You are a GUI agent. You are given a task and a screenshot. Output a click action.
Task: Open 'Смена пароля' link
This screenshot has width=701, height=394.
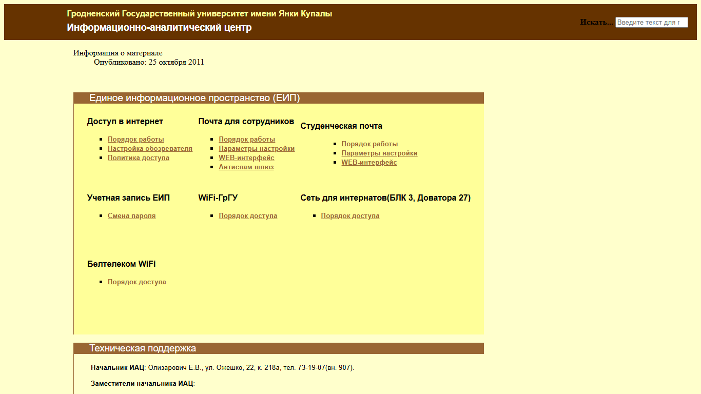click(x=131, y=216)
